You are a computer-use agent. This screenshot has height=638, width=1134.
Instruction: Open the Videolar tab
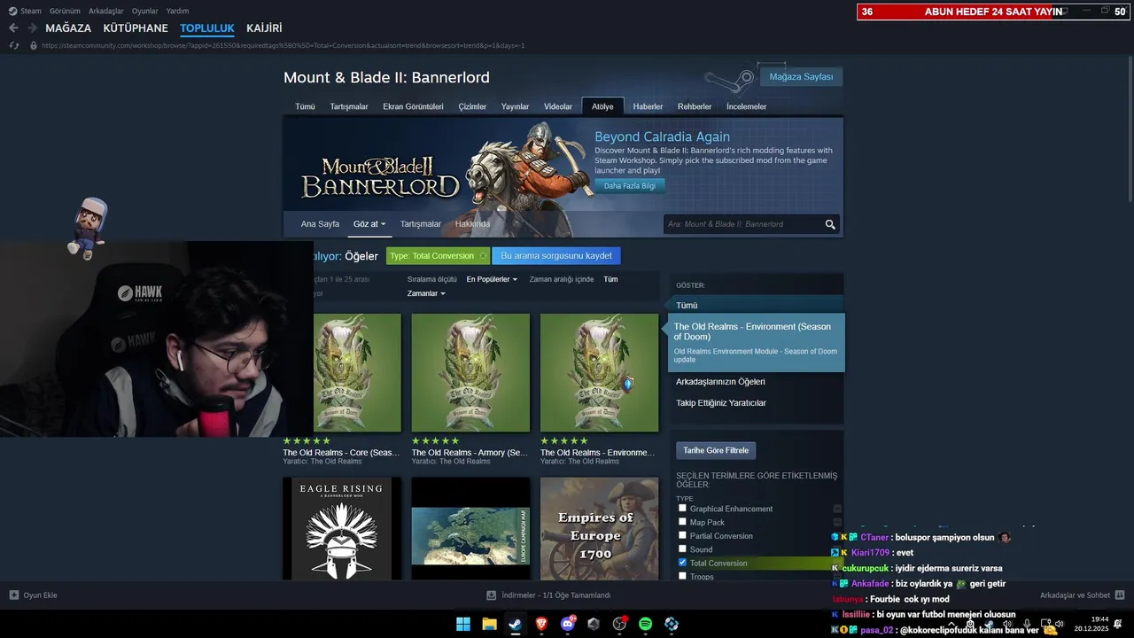click(558, 106)
